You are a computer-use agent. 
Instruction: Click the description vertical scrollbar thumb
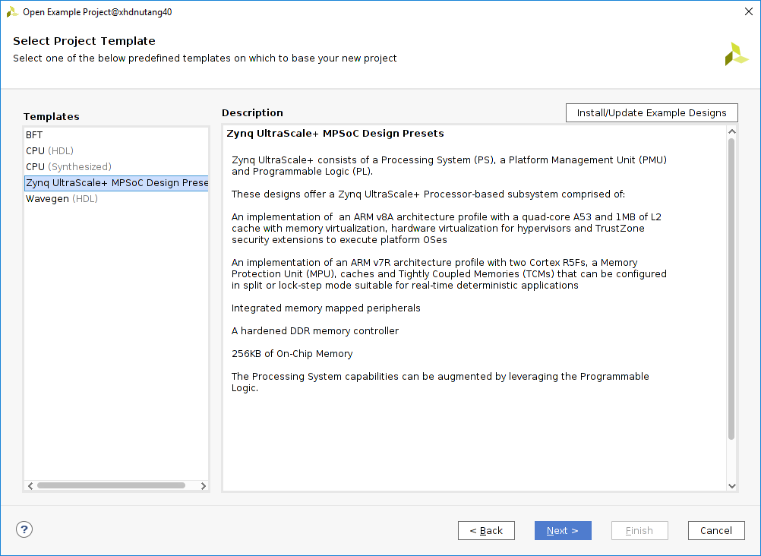(731, 289)
